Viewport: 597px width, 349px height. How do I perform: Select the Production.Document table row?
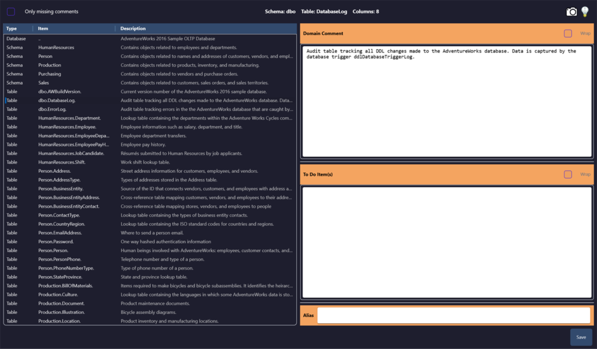click(x=150, y=303)
